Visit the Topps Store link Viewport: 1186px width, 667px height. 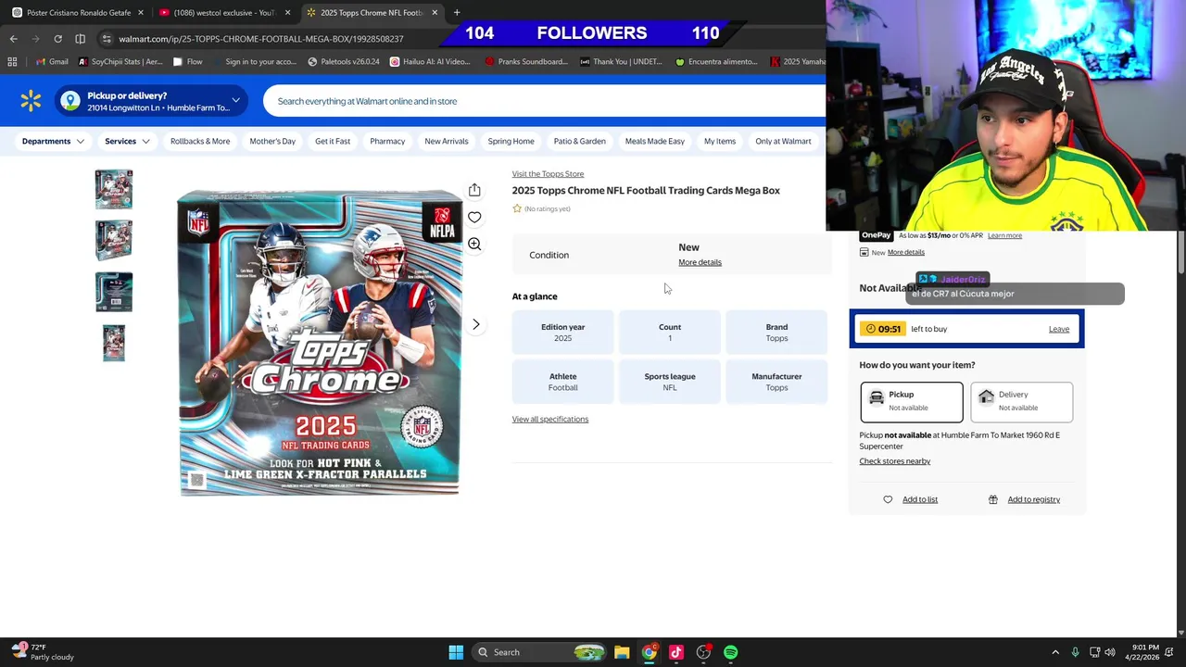548,174
